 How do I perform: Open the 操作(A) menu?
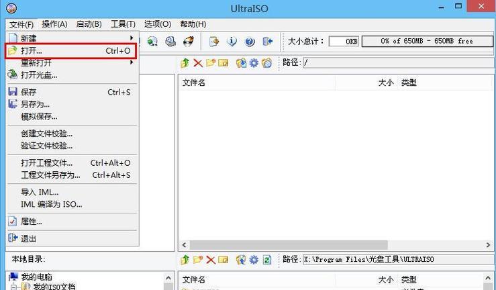54,24
